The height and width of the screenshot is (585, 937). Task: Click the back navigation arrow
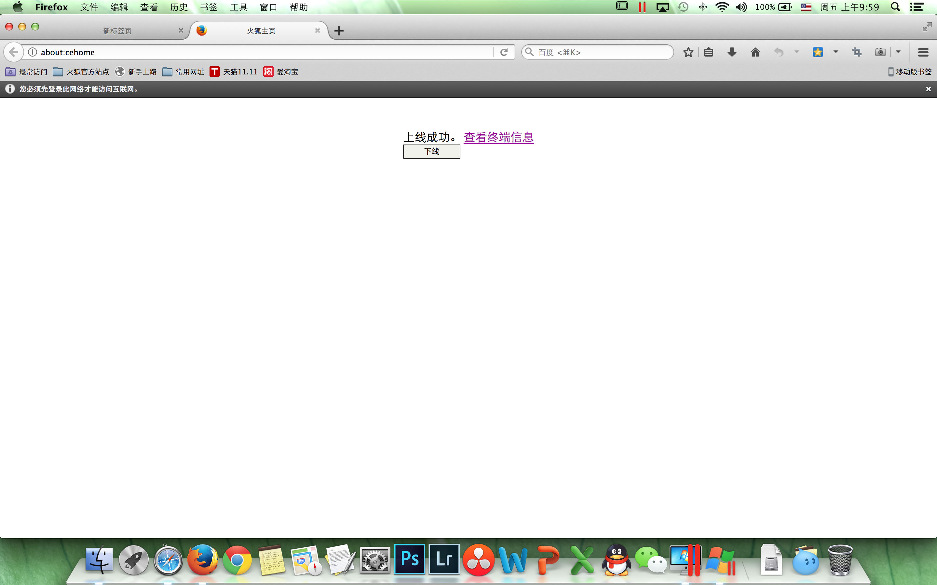14,52
